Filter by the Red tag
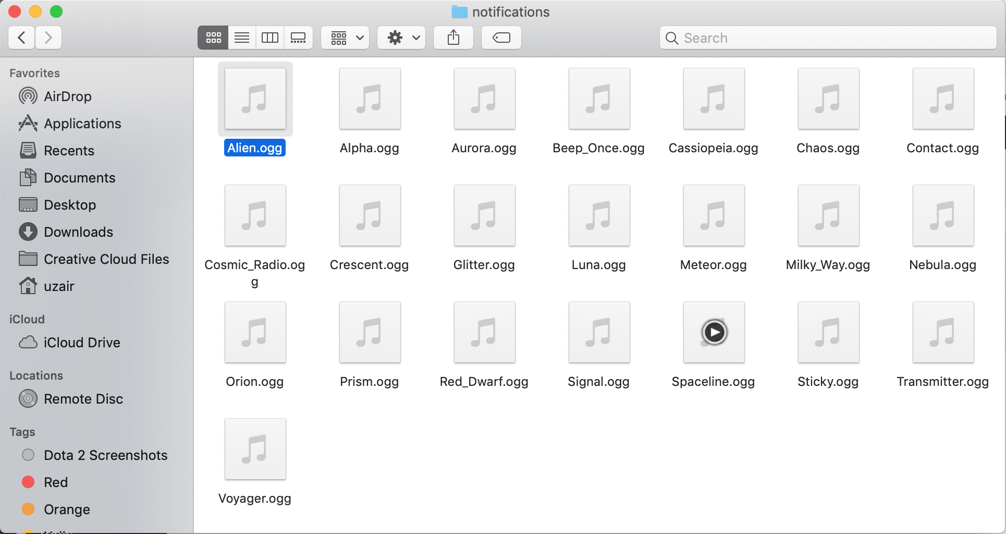 click(55, 482)
